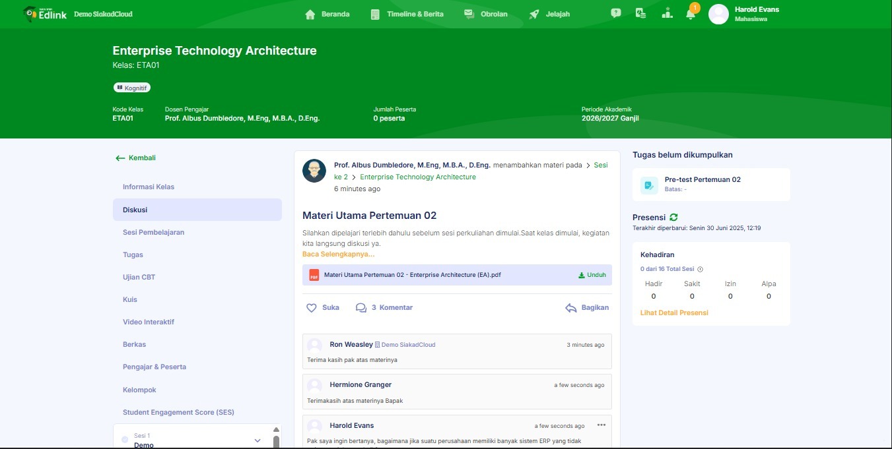The width and height of the screenshot is (892, 449).
Task: Click the leaderboard podium icon
Action: (x=667, y=13)
